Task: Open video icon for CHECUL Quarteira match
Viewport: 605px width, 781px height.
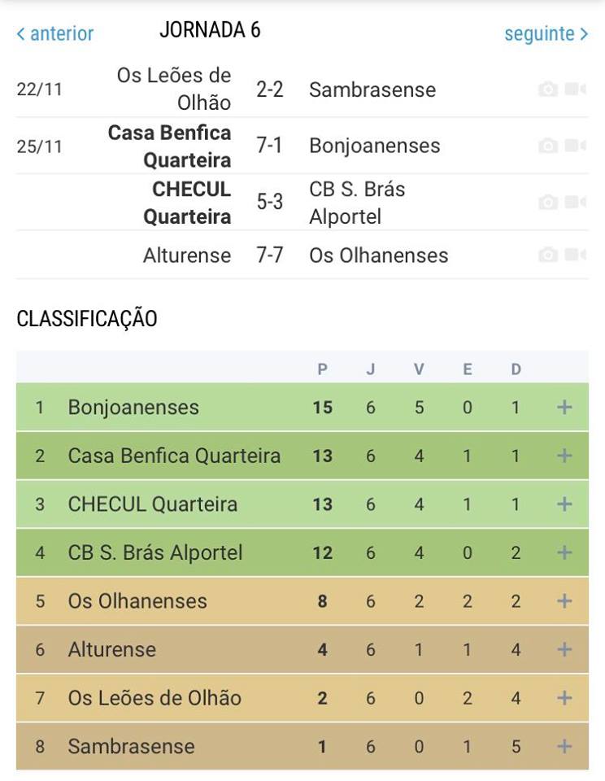Action: 576,203
